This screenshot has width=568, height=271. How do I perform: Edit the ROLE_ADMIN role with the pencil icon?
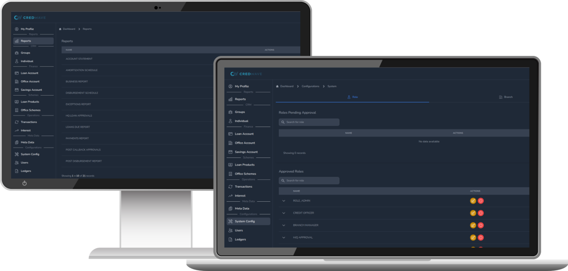[x=473, y=201]
